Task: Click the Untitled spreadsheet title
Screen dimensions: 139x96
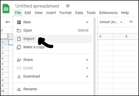Action: pyautogui.click(x=37, y=6)
